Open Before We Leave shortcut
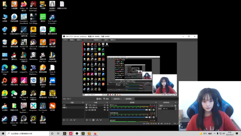Viewport: 241px width, 136px height. [14, 121]
